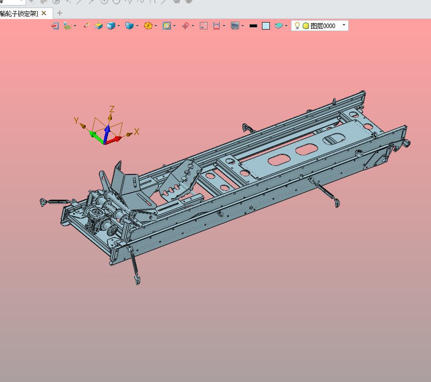Expand the monitor display dropdown arrow
Image resolution: width=431 pixels, height=382 pixels.
click(x=242, y=26)
